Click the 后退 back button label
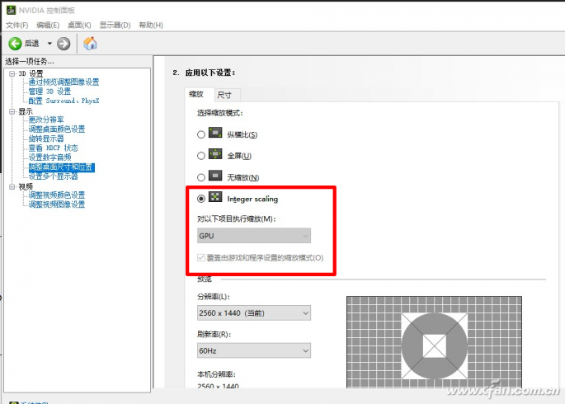This screenshot has height=404, width=565. [31, 44]
